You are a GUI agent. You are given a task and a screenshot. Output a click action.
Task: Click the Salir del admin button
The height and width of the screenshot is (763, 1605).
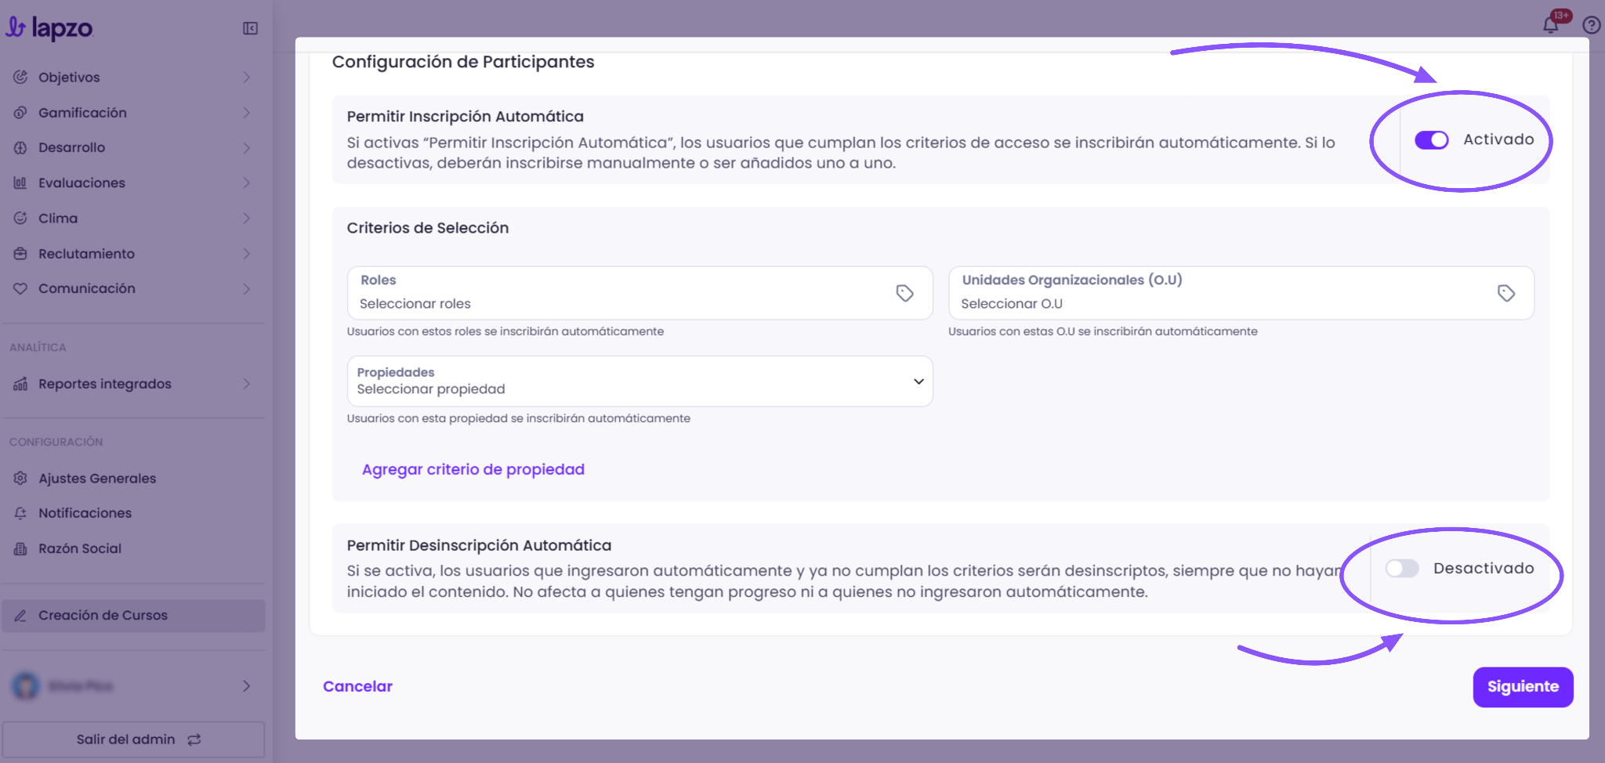tap(133, 739)
